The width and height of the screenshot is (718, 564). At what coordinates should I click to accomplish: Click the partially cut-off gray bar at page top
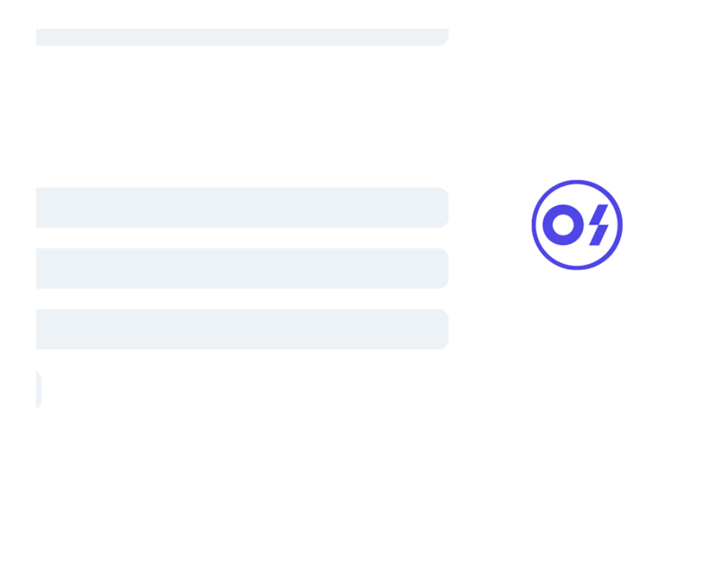click(242, 37)
